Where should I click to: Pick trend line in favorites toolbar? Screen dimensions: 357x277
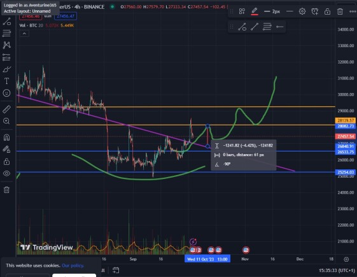242,27
